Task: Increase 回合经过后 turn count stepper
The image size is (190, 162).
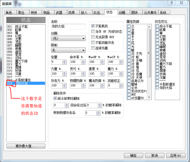Action: [x=67, y=104]
